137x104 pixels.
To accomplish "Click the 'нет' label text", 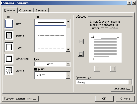I will tap(18, 24).
